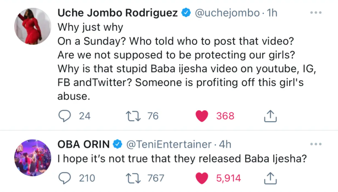Open more options on OBA ORIN's tweet
Image resolution: width=338 pixels, height=192 pixels.
click(x=316, y=144)
